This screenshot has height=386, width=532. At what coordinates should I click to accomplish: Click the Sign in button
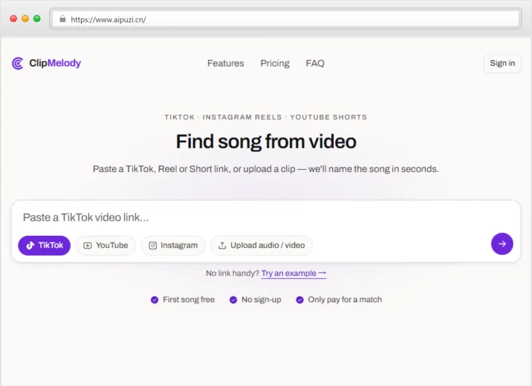pos(502,63)
